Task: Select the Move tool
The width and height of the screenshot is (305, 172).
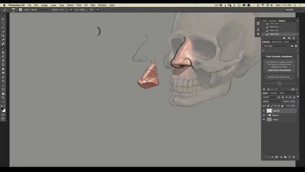Action: [x=3, y=19]
